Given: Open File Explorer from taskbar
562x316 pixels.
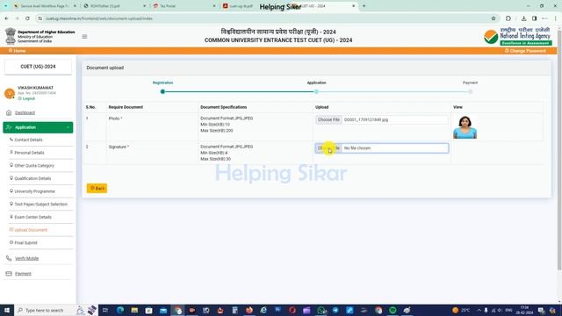Looking at the screenshot, I should [134, 310].
